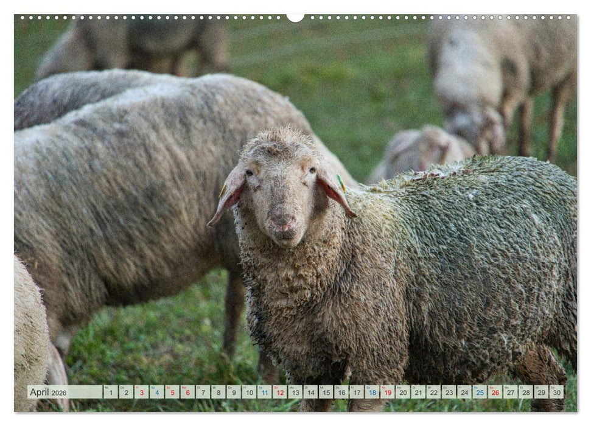
Task: Expand date 20 on the calendar strip
Action: pos(402,394)
